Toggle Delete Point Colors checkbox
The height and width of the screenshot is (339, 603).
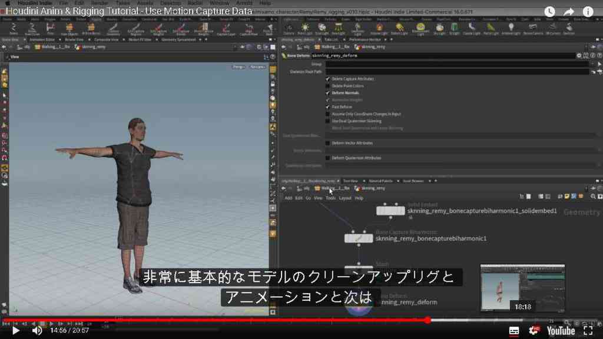pos(327,86)
